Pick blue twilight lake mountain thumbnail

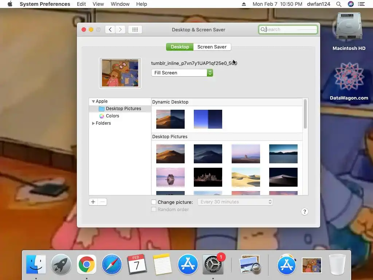coord(283,154)
